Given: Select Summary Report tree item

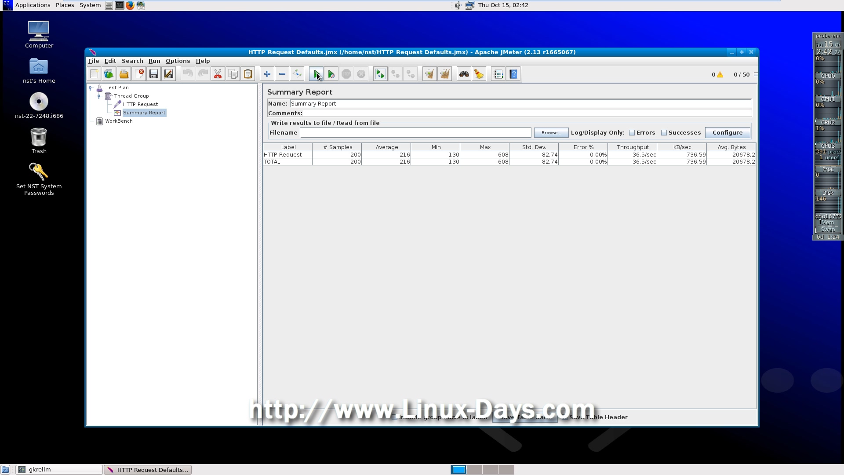Looking at the screenshot, I should point(144,113).
